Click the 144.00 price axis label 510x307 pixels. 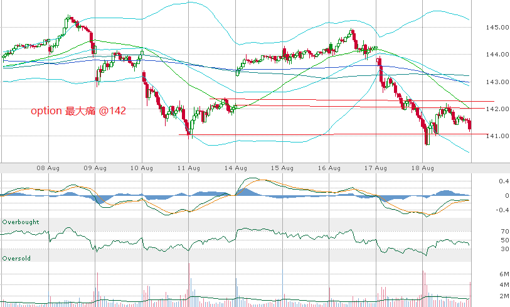click(496, 55)
